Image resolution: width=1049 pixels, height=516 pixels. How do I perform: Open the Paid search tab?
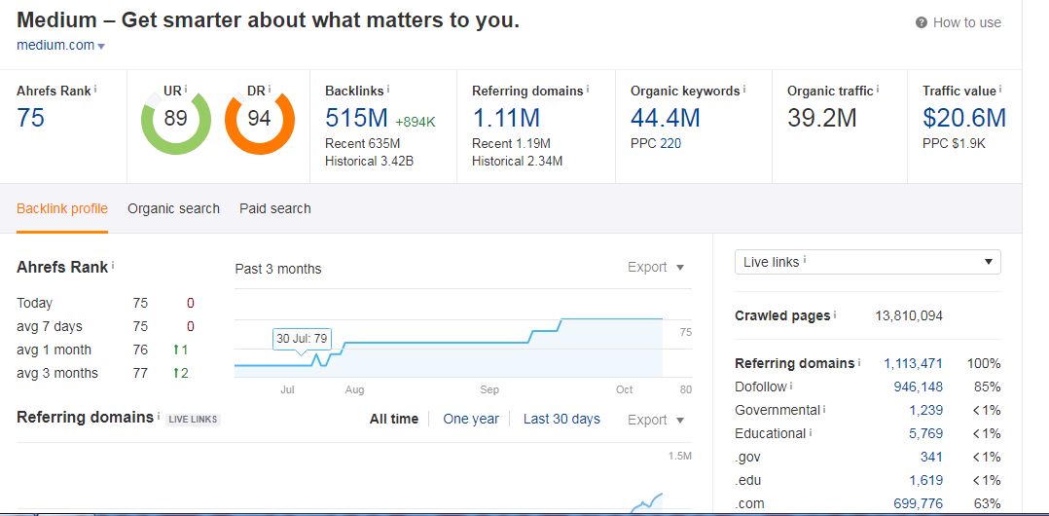(275, 208)
